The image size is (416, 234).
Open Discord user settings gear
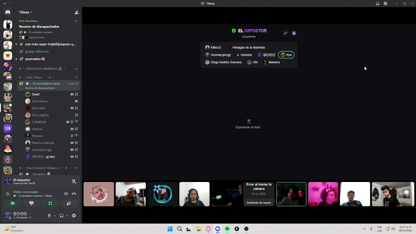[x=74, y=215]
